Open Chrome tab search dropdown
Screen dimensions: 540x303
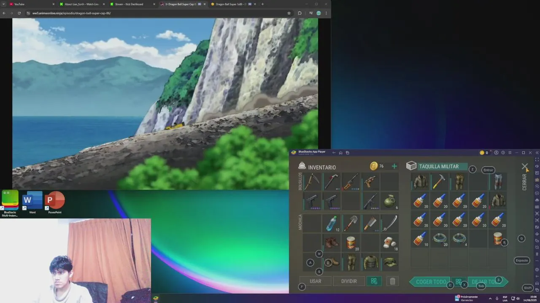pos(4,4)
